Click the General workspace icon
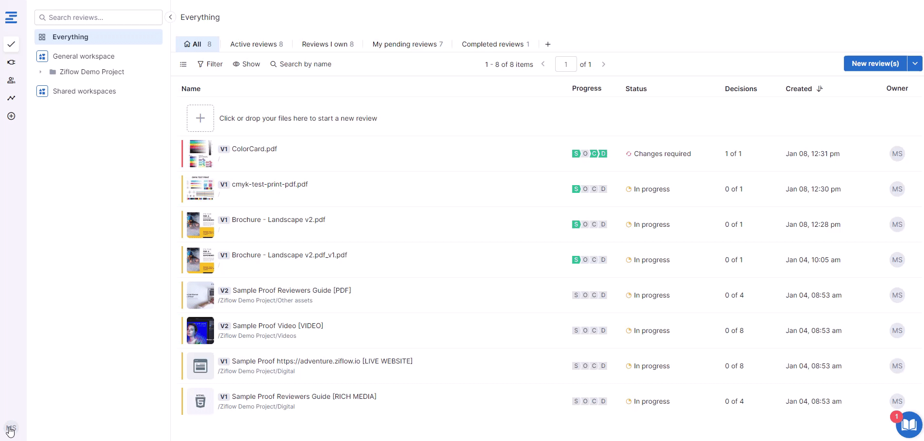 click(42, 56)
